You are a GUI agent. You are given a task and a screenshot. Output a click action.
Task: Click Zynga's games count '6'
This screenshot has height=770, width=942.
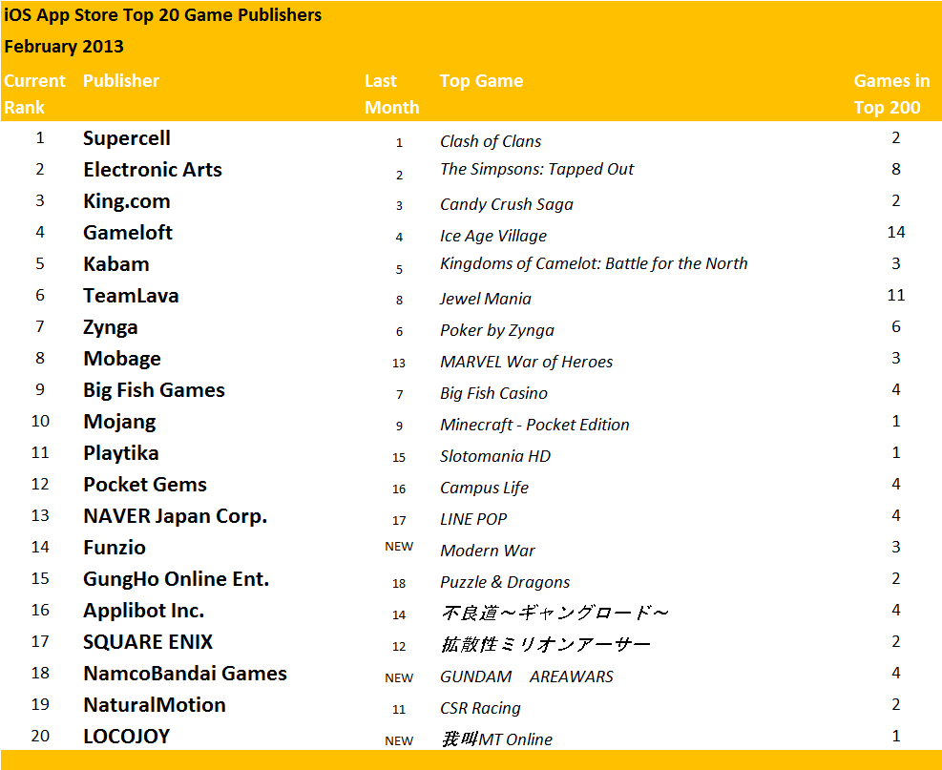click(896, 327)
